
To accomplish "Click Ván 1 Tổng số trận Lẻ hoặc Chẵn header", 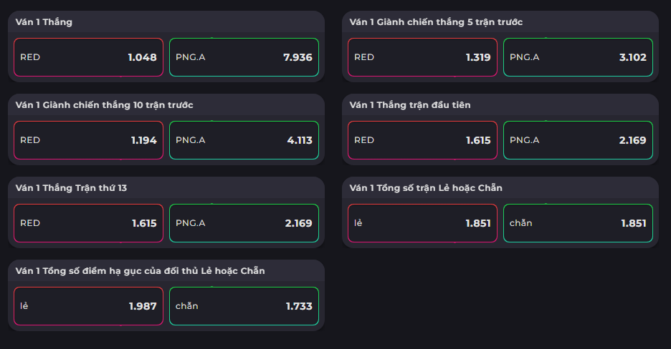I will tap(425, 188).
